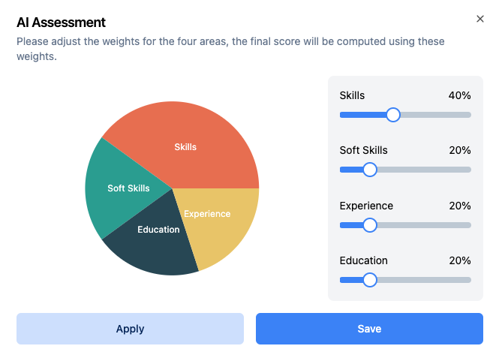499x361 pixels.
Task: Click the Skills slider handle
Action: point(392,115)
